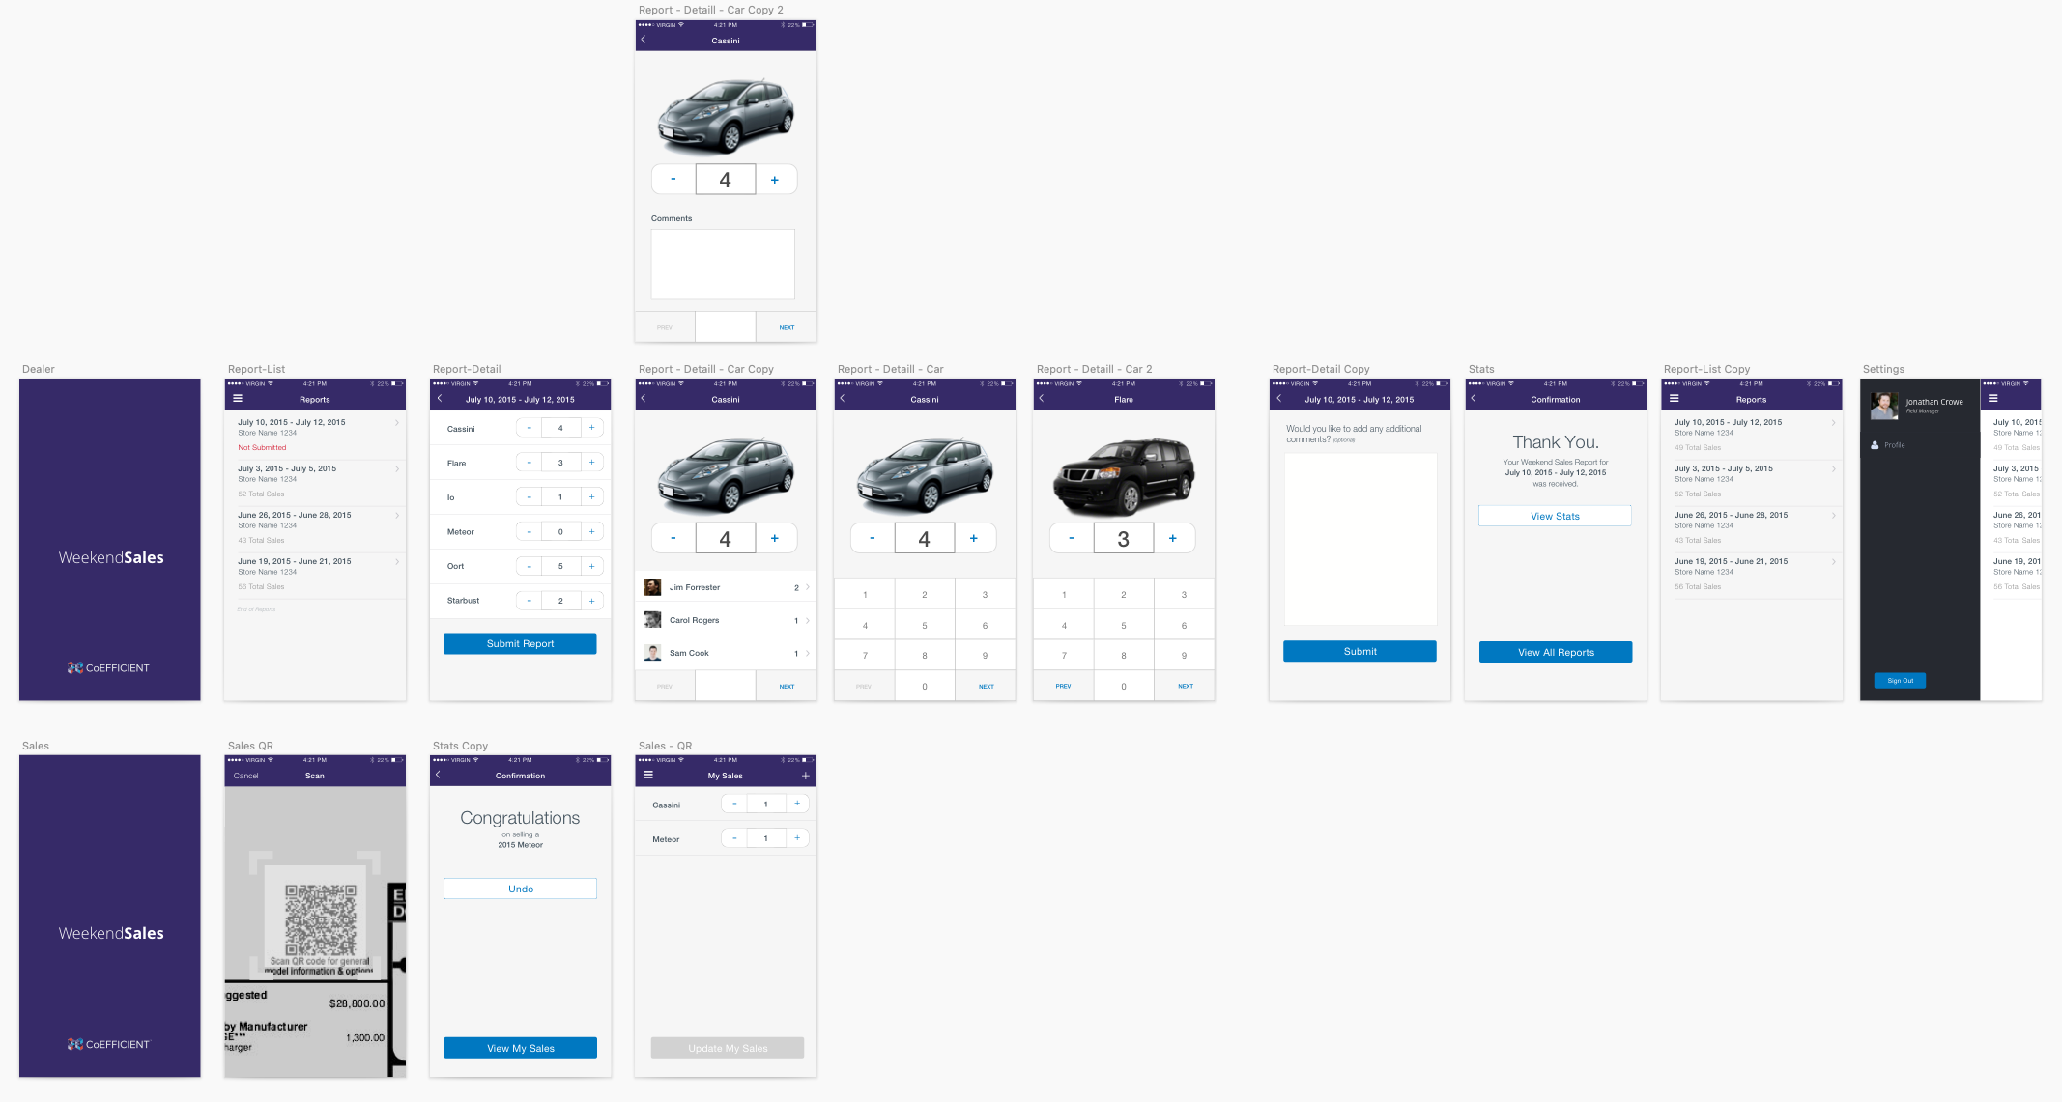Click 'End of Reports' text in Report-List
This screenshot has height=1102, width=2062.
(x=256, y=609)
